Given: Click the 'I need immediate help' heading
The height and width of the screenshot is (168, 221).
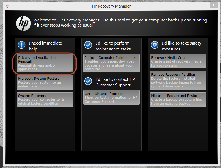Looking at the screenshot, I should tap(45, 46).
